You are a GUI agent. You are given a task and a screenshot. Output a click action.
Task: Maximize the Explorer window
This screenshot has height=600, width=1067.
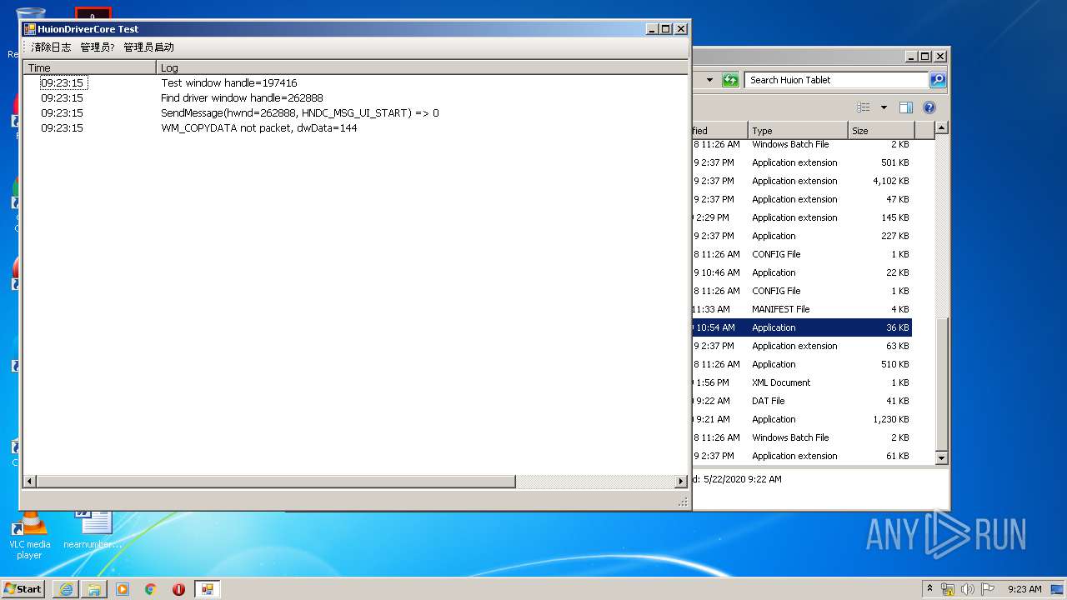tap(925, 57)
